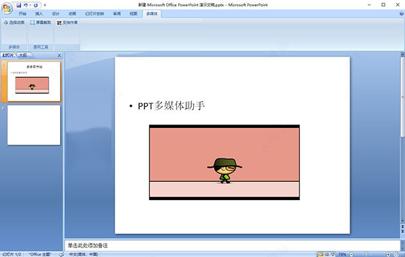Click the 78% zoom level

click(x=342, y=254)
